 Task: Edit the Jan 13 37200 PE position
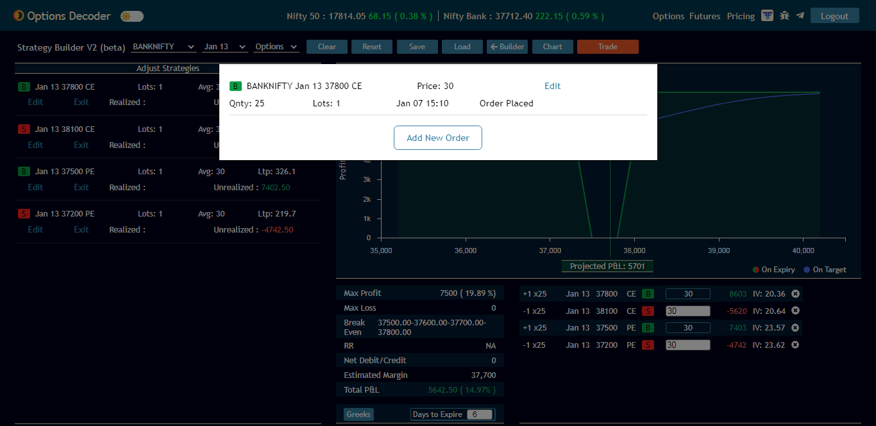pos(35,229)
